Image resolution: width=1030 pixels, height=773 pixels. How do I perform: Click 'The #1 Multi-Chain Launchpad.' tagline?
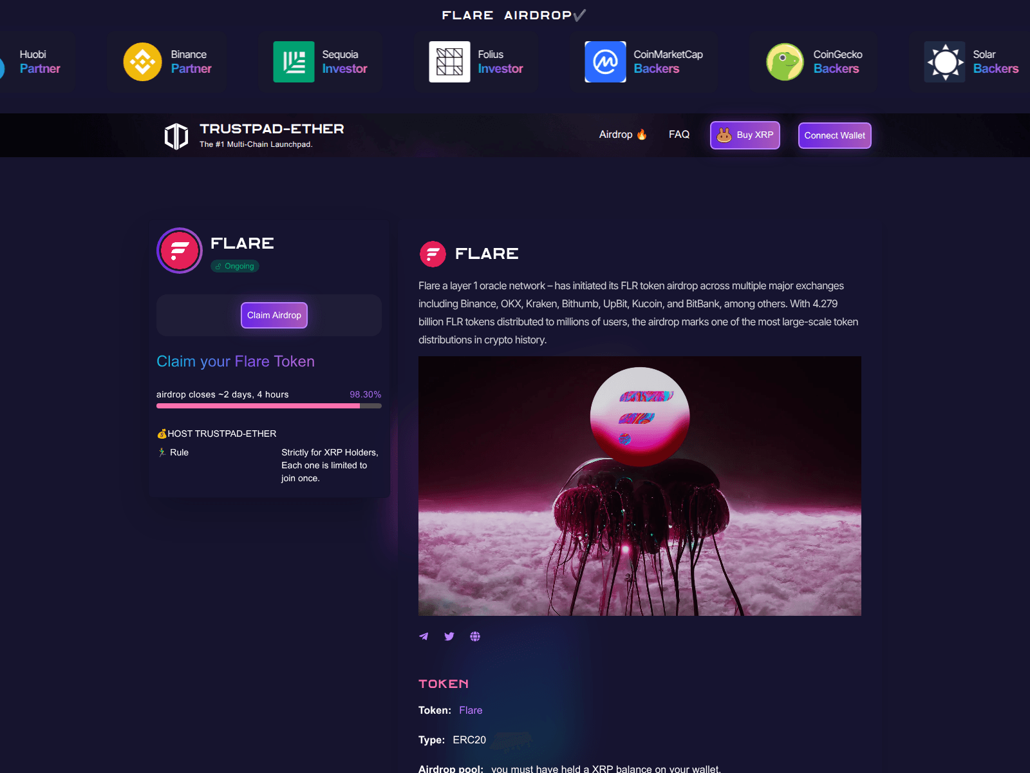pos(256,144)
